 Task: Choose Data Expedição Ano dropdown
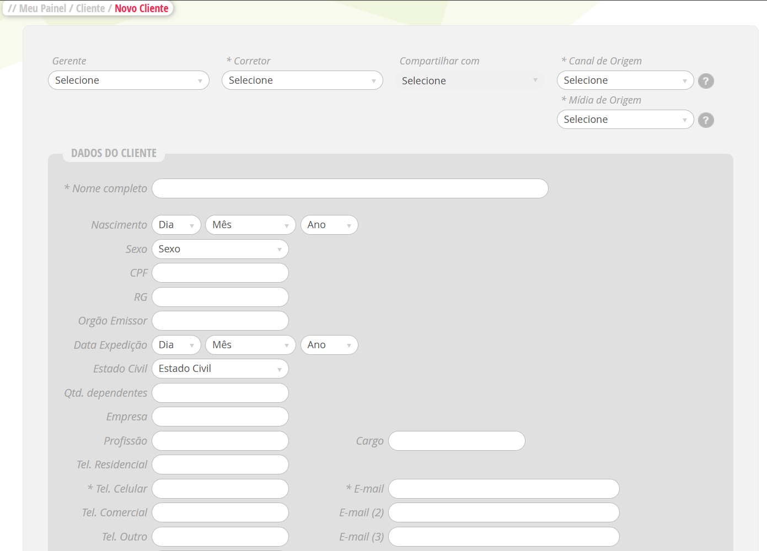329,345
